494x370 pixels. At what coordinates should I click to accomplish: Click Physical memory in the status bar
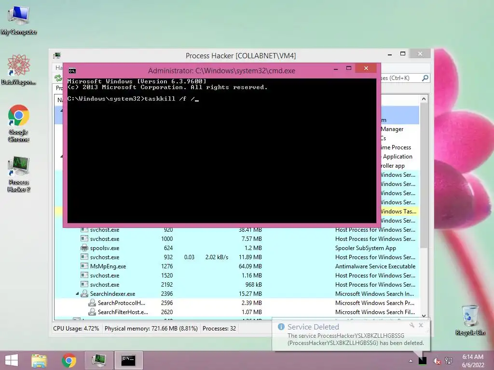point(151,329)
